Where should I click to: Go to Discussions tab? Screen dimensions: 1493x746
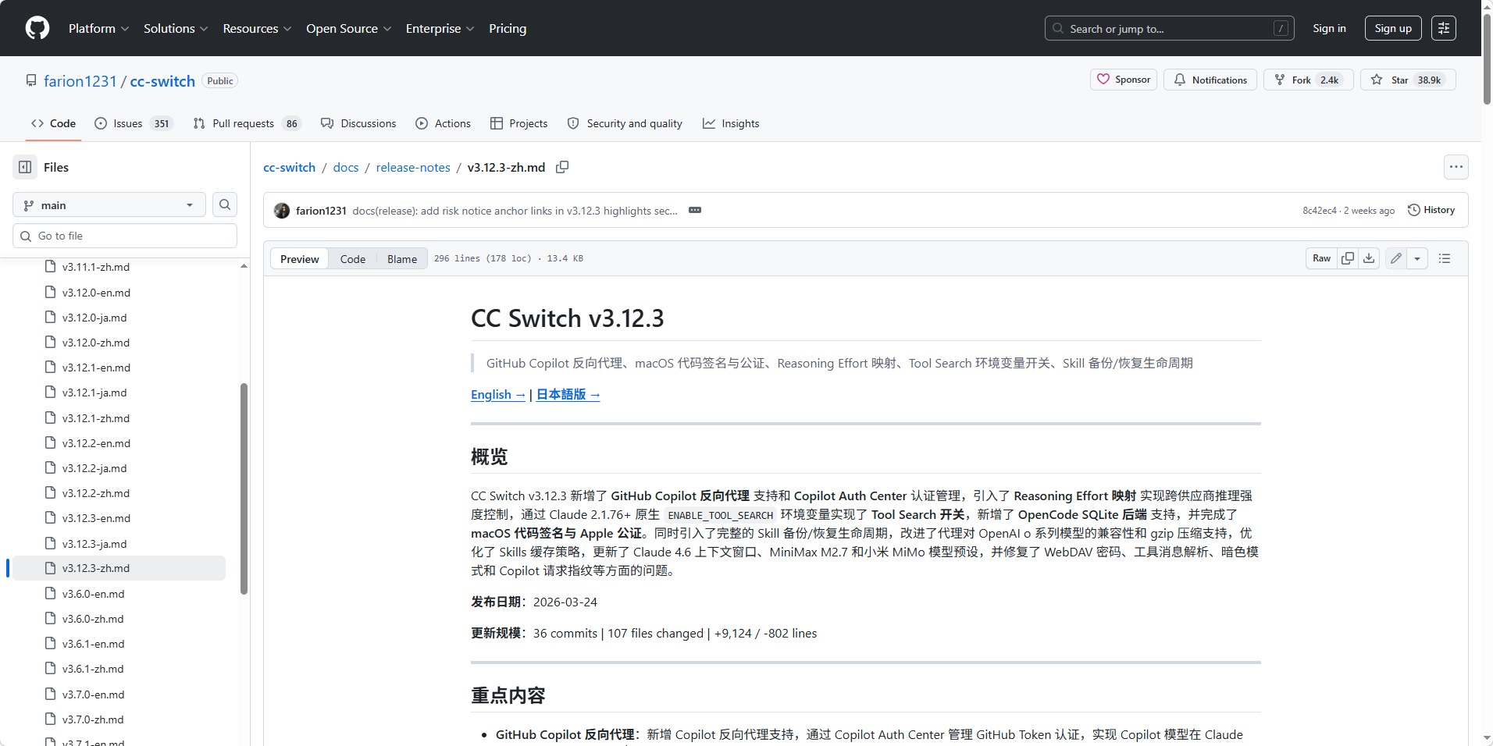coord(358,123)
